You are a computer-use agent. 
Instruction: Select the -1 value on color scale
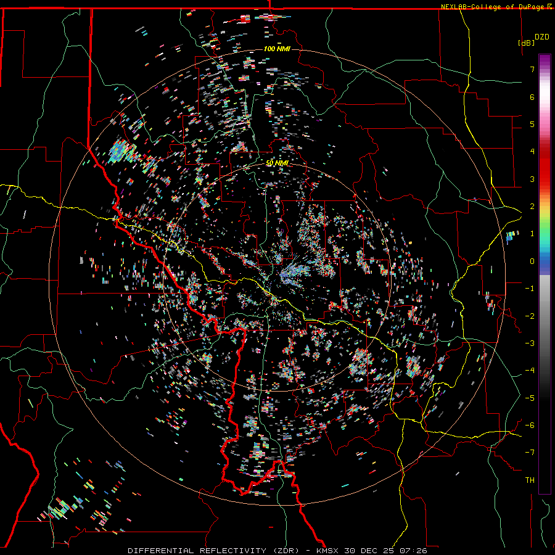[530, 289]
